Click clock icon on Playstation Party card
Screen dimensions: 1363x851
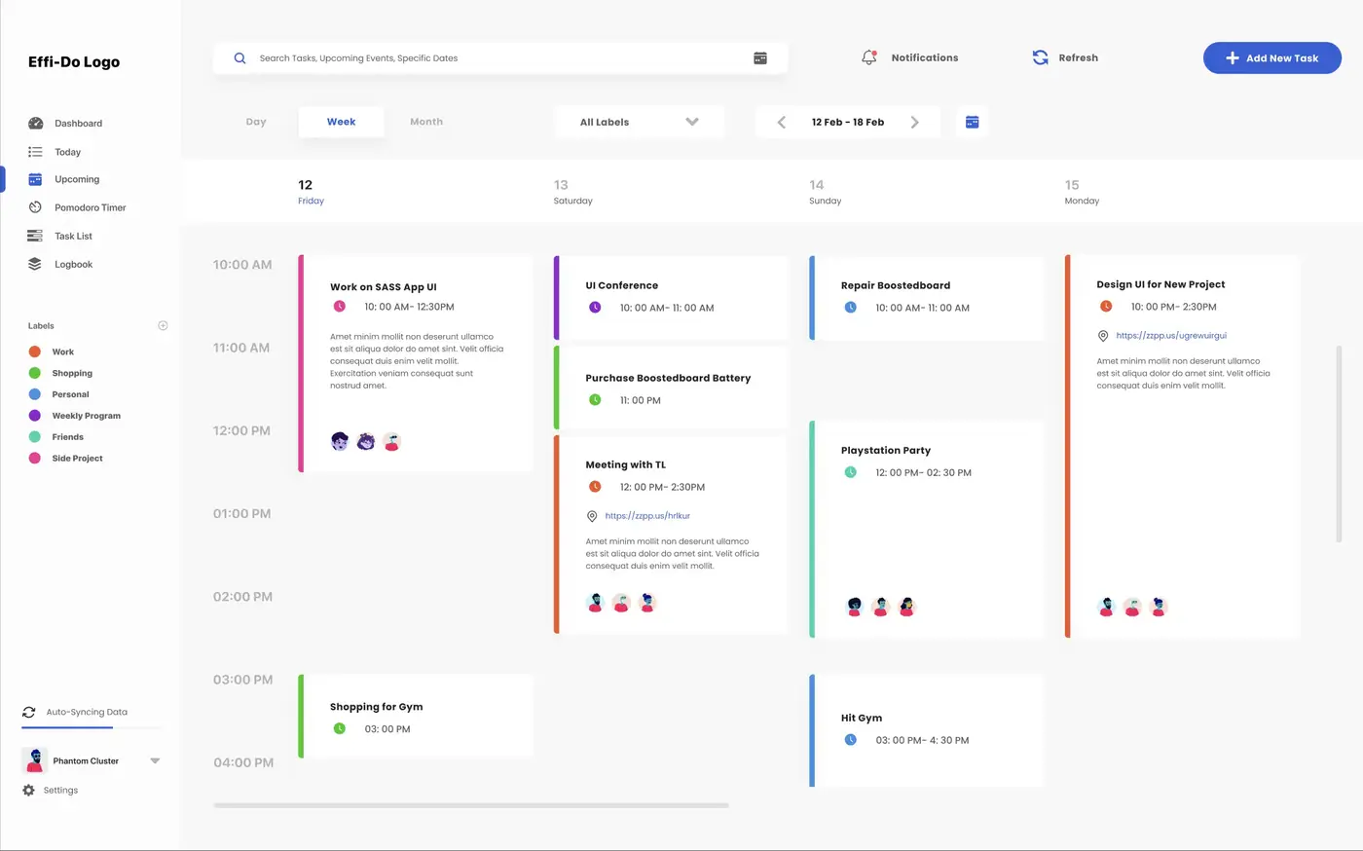click(x=850, y=472)
